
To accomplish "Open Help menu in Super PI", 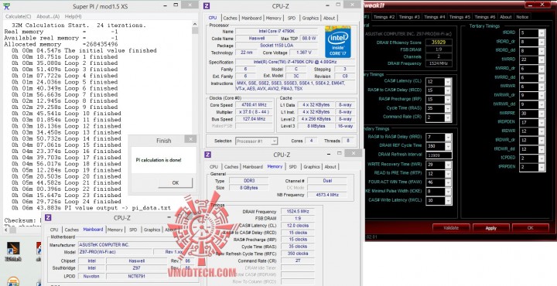I will 73,17.
